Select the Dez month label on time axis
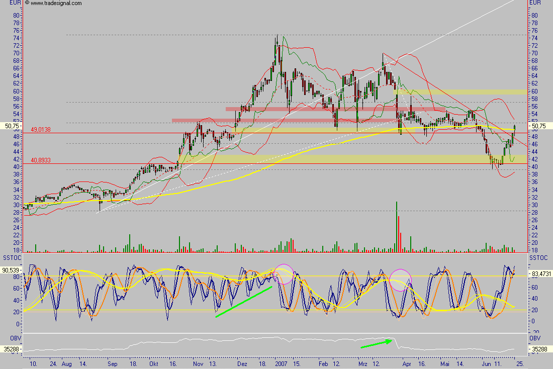This screenshot has width=553, height=369. coord(242,363)
